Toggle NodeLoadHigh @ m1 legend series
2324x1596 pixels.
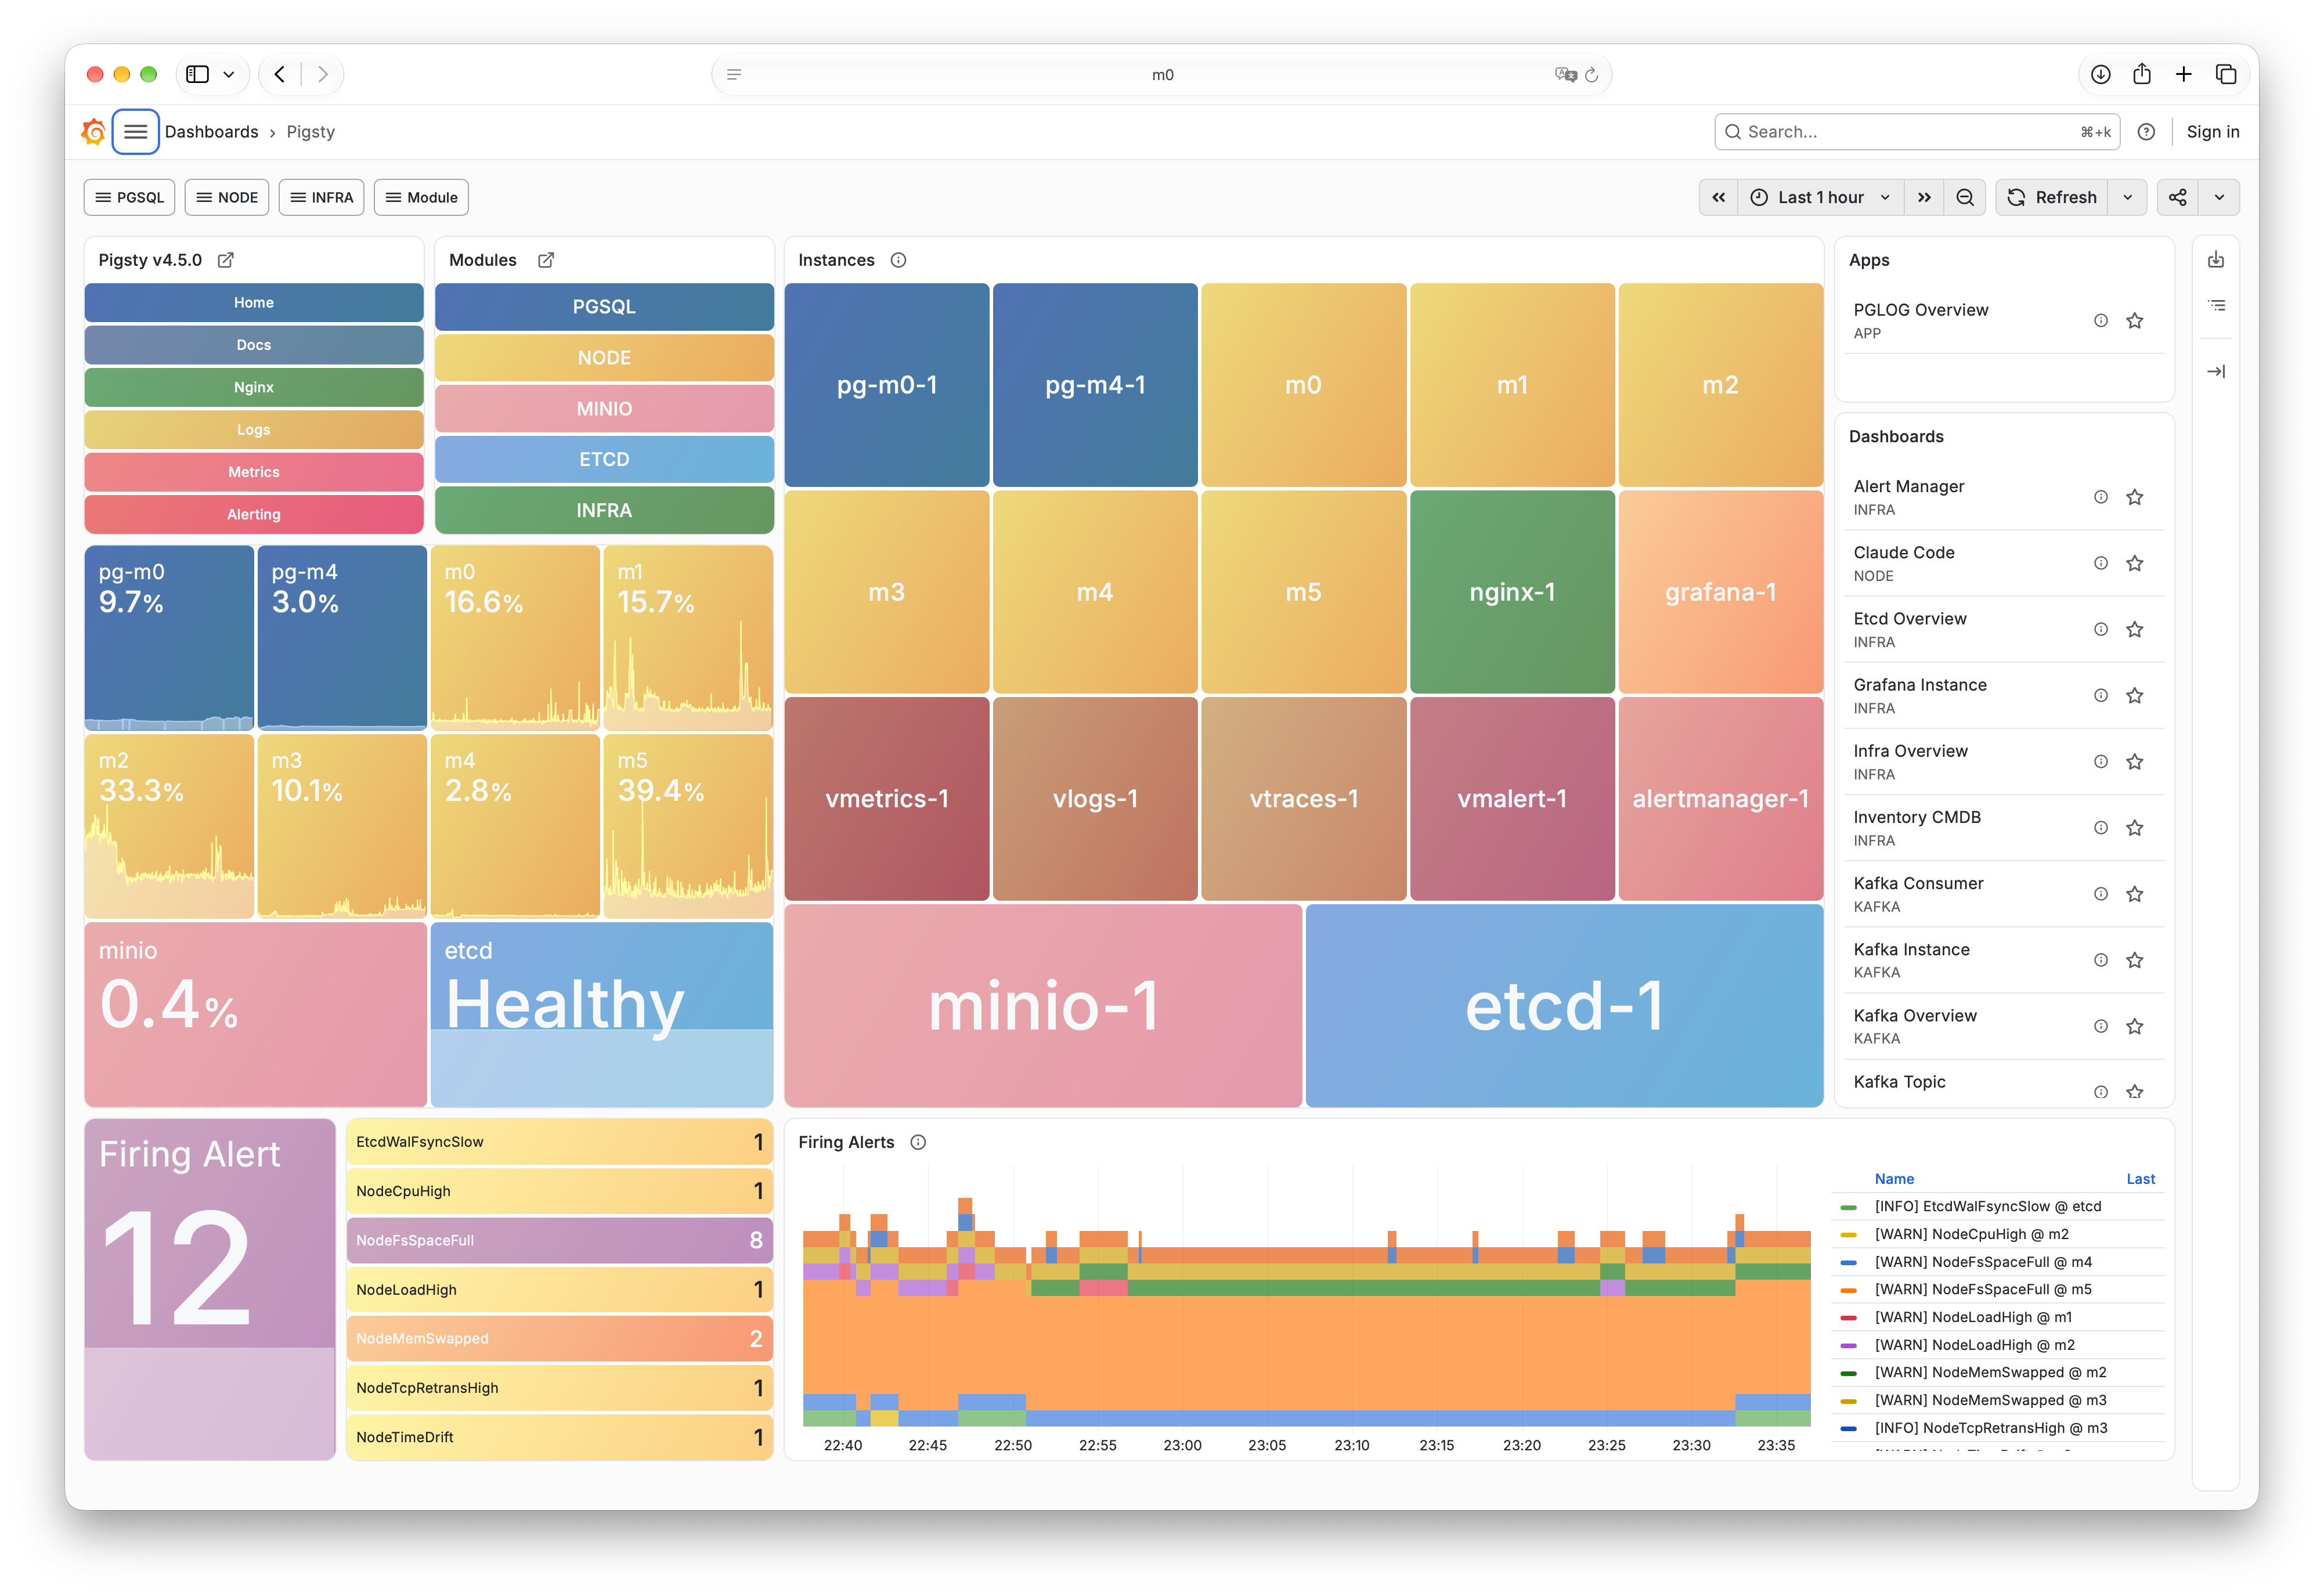coord(1973,1317)
